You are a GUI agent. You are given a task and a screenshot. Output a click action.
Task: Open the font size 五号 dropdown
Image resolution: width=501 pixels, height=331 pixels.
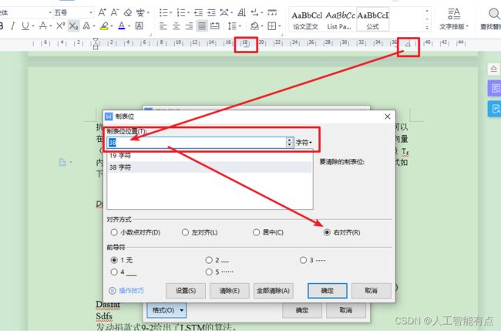pos(91,12)
